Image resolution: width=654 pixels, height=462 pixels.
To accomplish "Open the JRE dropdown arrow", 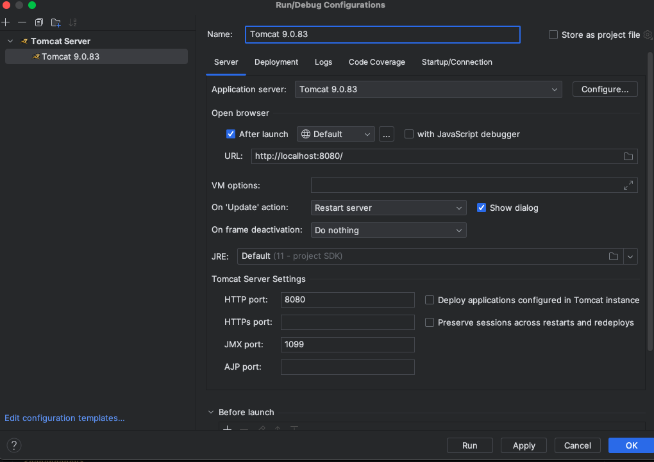I will pyautogui.click(x=630, y=256).
